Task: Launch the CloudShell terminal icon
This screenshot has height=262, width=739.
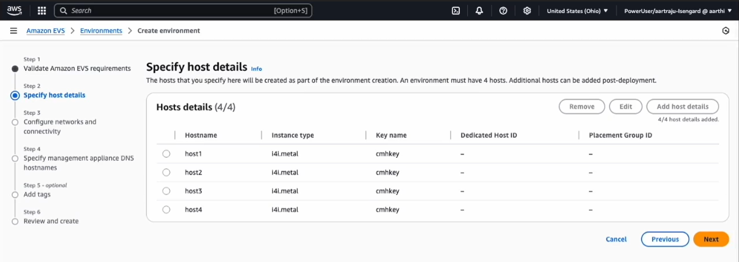Action: click(x=456, y=11)
